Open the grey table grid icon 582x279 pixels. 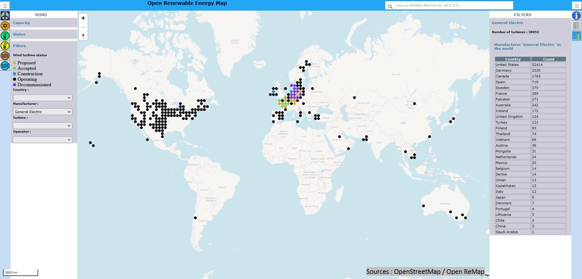[576, 26]
